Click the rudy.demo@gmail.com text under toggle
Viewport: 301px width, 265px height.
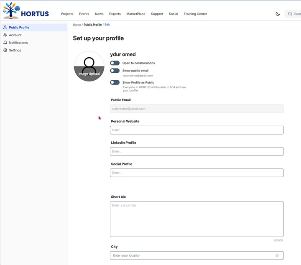pos(138,76)
